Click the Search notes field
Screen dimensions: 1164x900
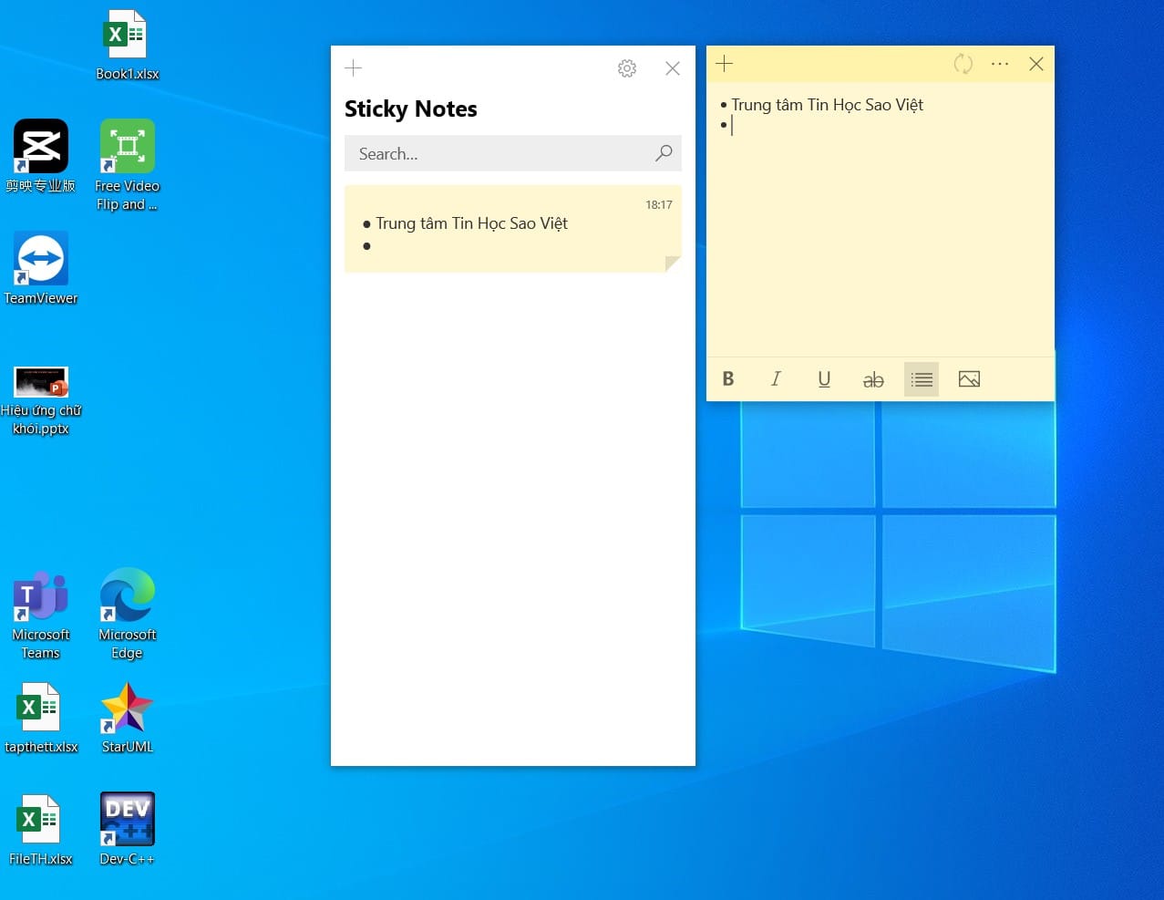pyautogui.click(x=513, y=153)
